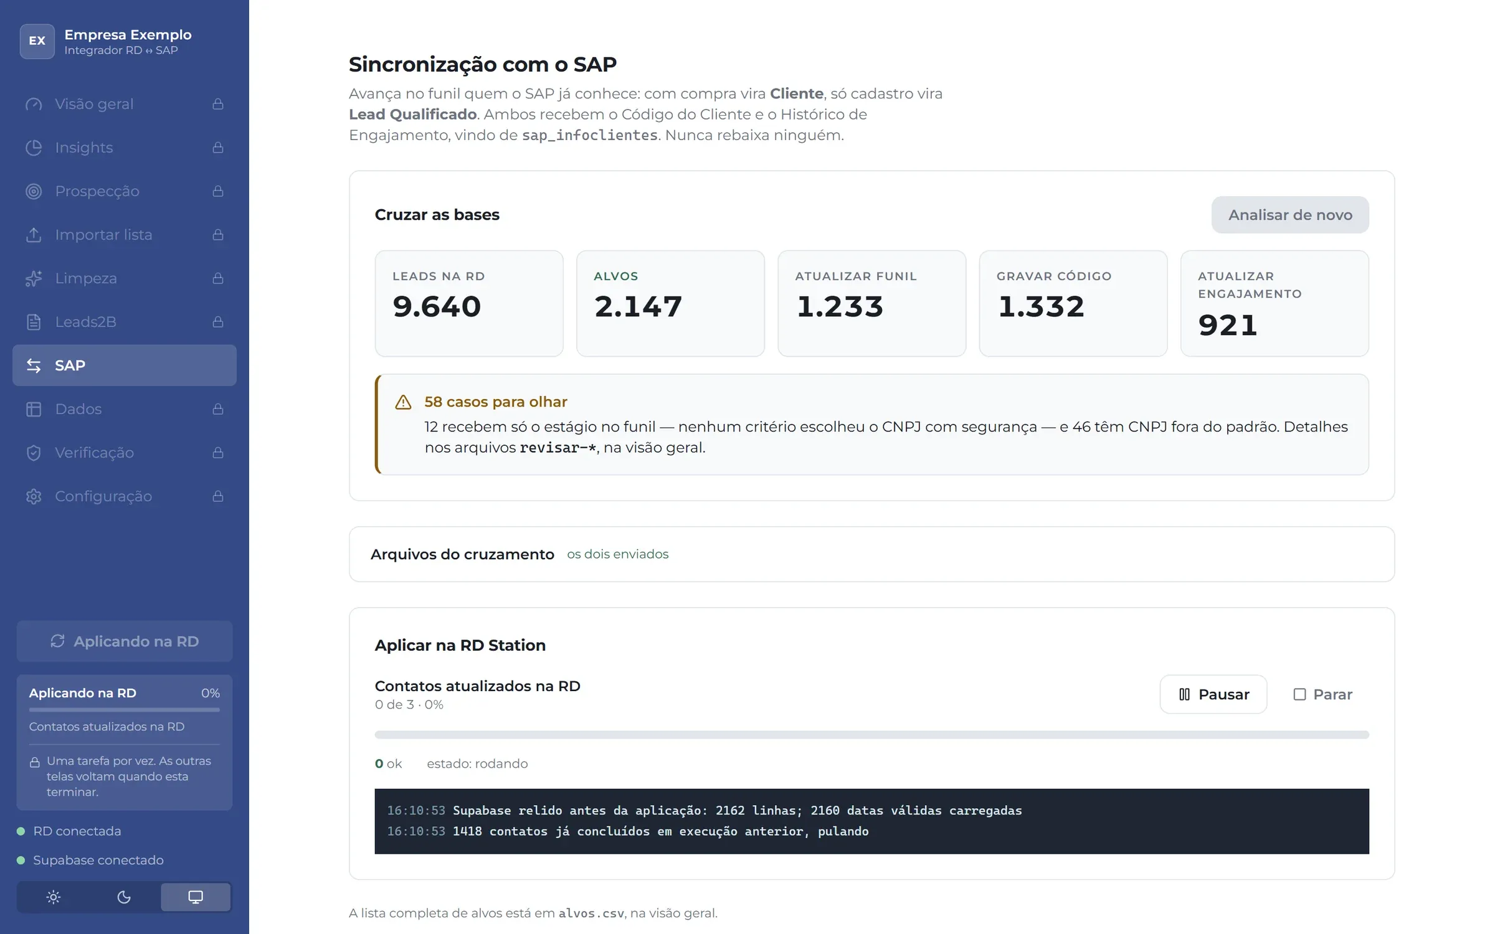Click the lock icon beside Prospecção
Screen dimensions: 1495x934
(x=218, y=191)
